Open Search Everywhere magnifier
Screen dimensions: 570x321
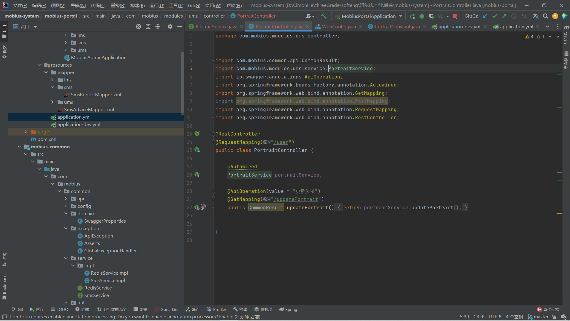[x=545, y=16]
